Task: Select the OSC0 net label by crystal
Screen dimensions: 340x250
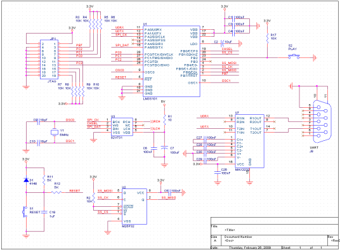Action: pyautogui.click(x=70, y=120)
